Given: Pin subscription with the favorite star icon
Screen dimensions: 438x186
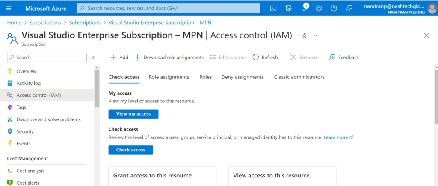Looking at the screenshot, I should pyautogui.click(x=304, y=35).
